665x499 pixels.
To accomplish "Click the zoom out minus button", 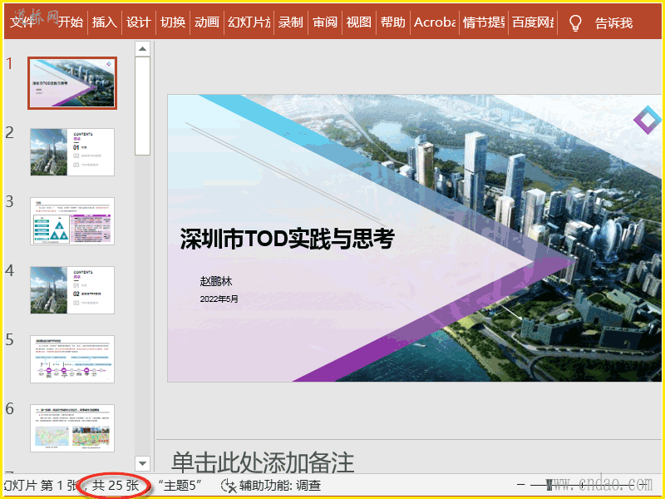I will (x=521, y=485).
